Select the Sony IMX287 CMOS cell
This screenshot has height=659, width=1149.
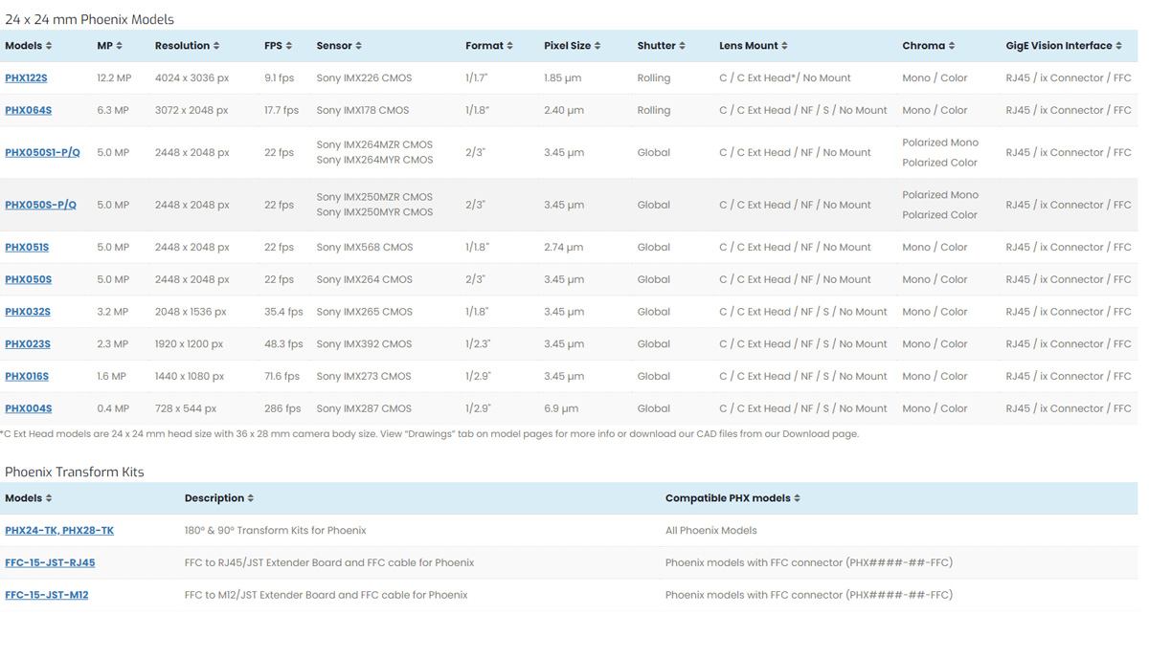click(364, 409)
